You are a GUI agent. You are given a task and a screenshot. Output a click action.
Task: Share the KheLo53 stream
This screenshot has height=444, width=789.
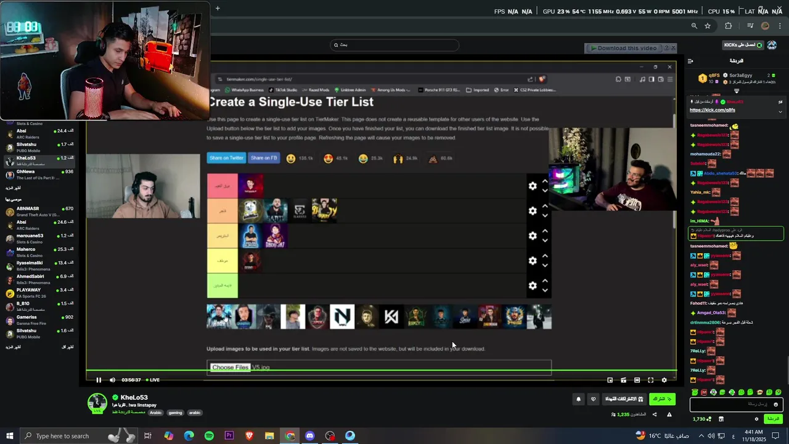[655, 414]
